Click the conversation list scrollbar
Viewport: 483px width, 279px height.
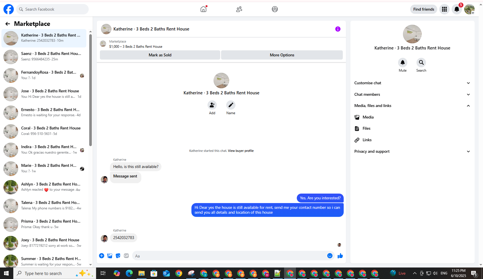[90, 90]
